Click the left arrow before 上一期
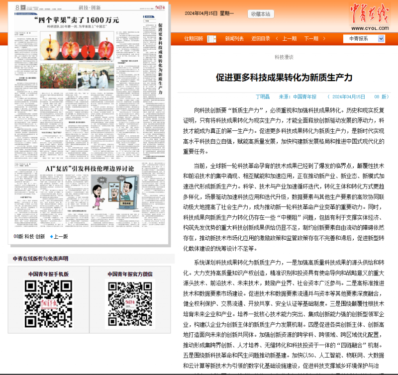Image resolution: width=398 pixels, height=375 pixels. coord(277,39)
